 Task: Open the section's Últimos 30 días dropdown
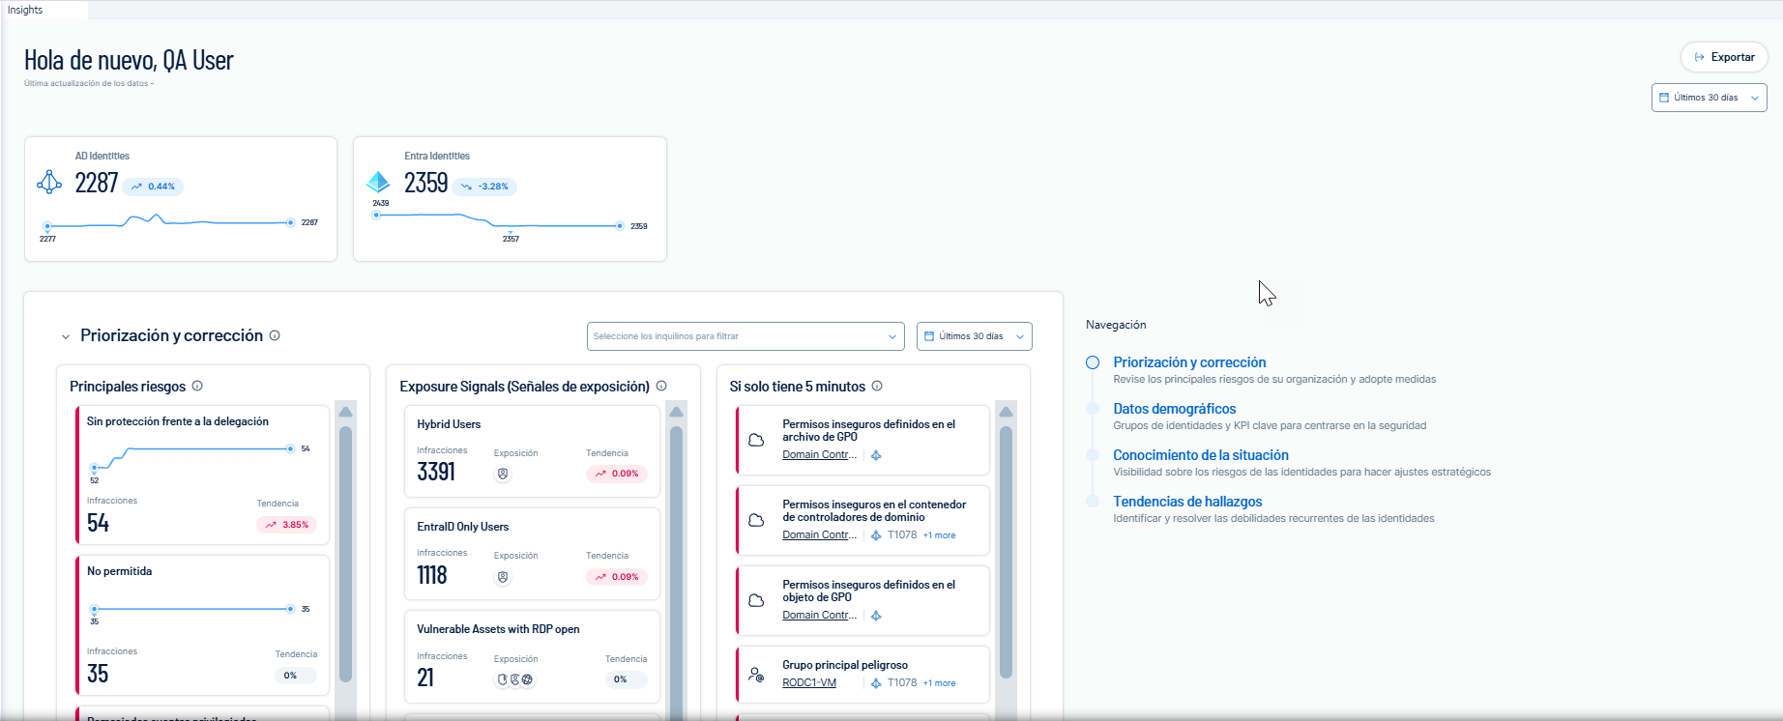click(x=974, y=336)
